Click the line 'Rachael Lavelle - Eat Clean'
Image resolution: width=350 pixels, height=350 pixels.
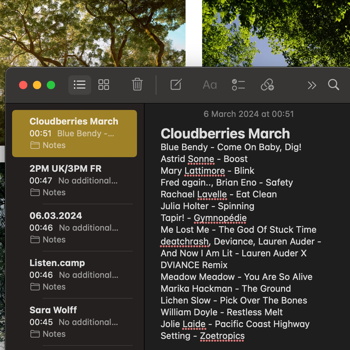tap(219, 194)
